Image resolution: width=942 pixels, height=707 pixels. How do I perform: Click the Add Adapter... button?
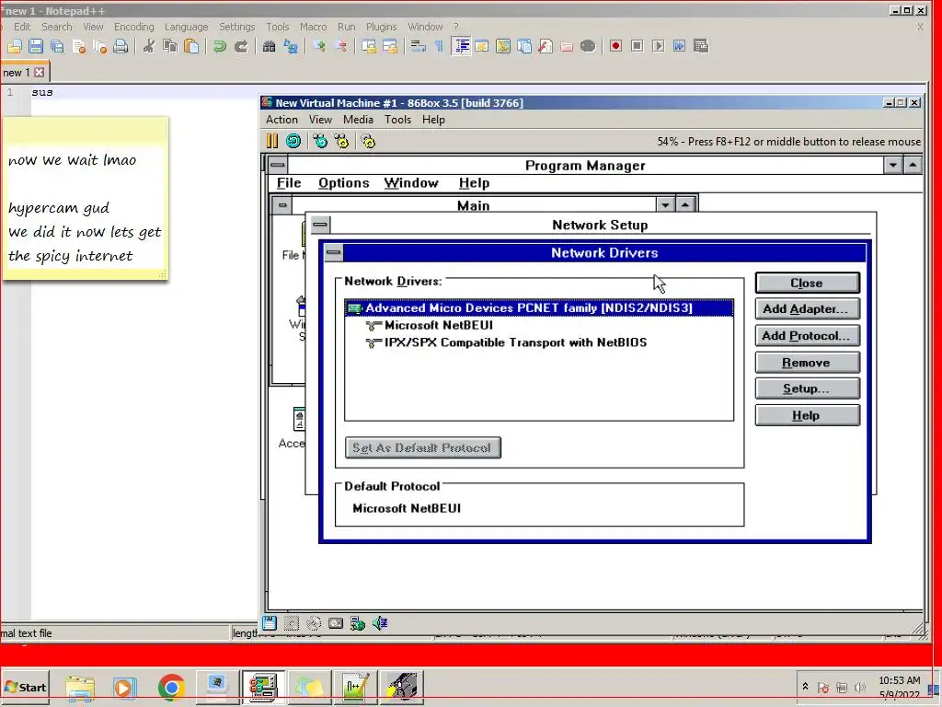(x=808, y=309)
